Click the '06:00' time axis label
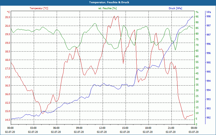The height and width of the screenshot is (135, 216). tap(56, 128)
